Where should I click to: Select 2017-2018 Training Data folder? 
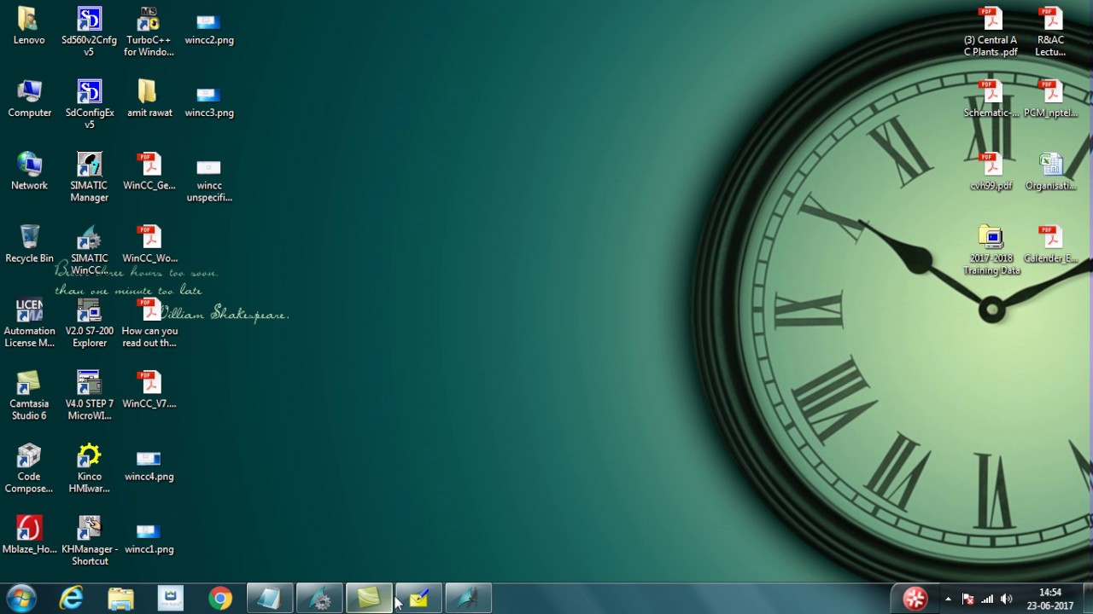(991, 250)
